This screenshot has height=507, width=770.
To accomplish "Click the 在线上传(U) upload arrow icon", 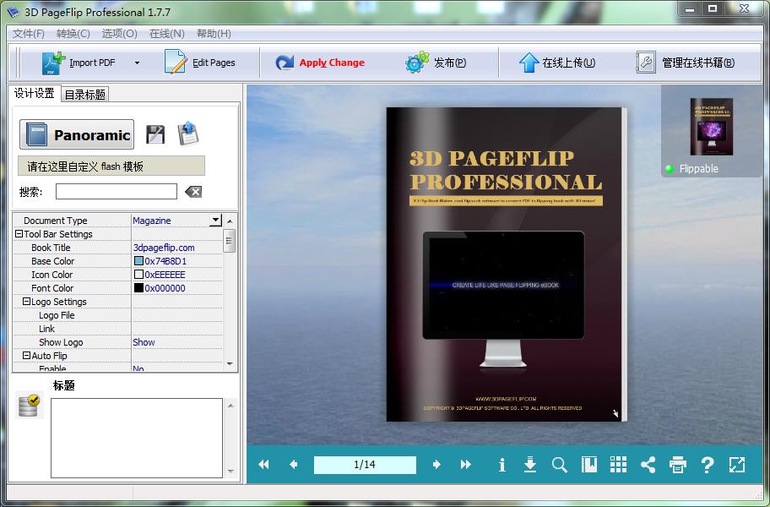I will click(529, 63).
